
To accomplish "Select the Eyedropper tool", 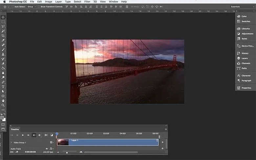I will pos(3,40).
